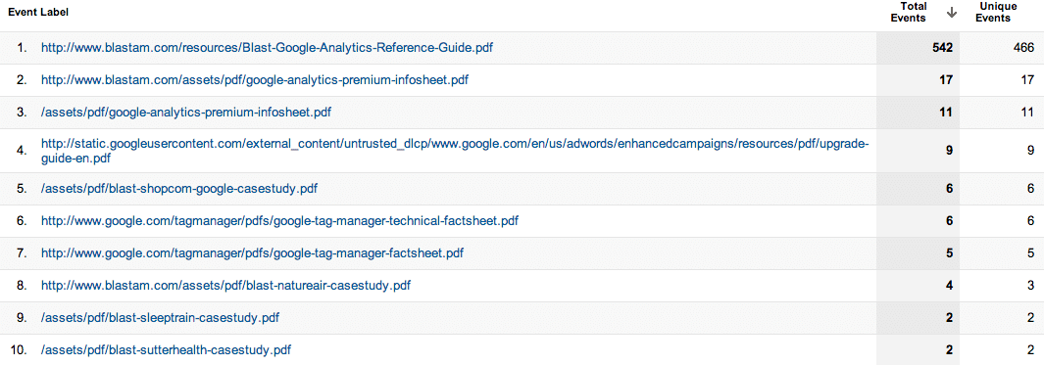Select Total Events value 6 for technical-factsheet row
1044x365 pixels.
point(950,221)
